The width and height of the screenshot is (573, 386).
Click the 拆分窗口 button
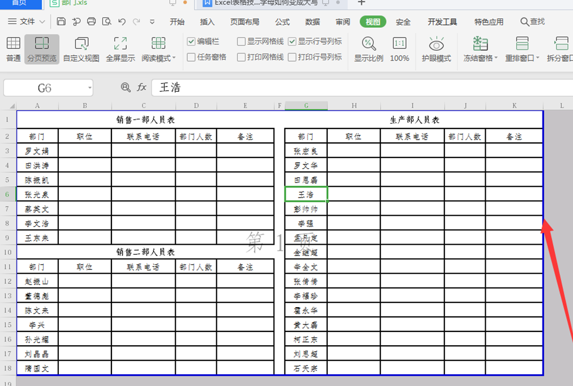[560, 49]
